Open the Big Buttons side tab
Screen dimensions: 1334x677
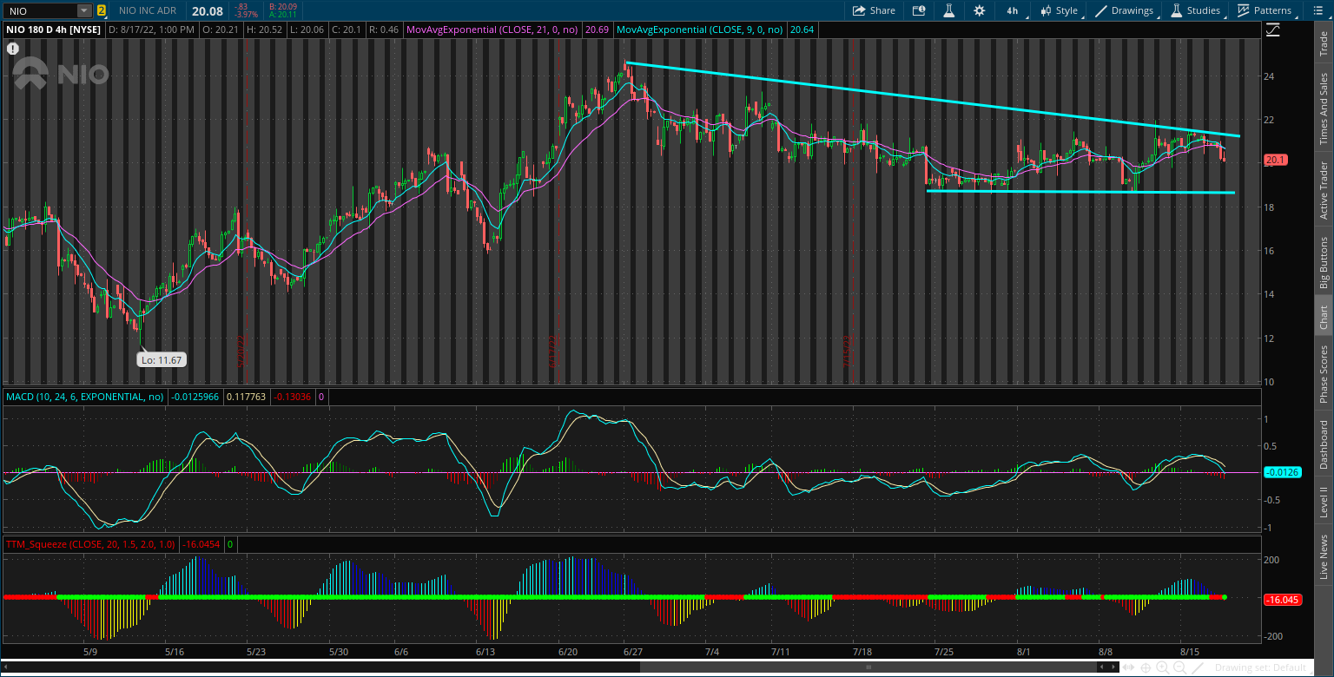click(1324, 263)
